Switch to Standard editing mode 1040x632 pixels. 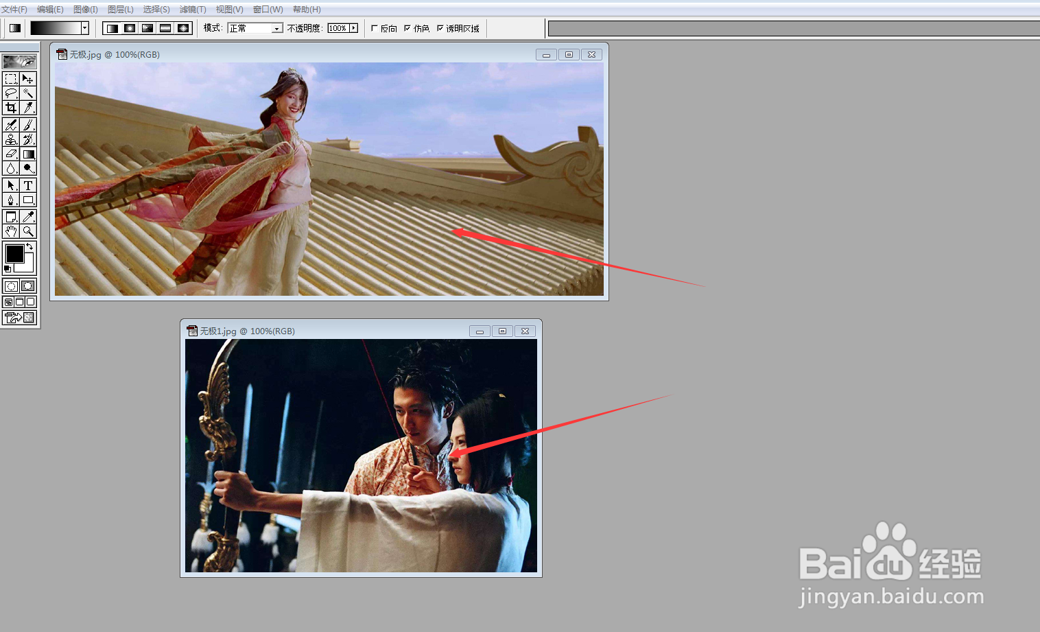[x=11, y=286]
